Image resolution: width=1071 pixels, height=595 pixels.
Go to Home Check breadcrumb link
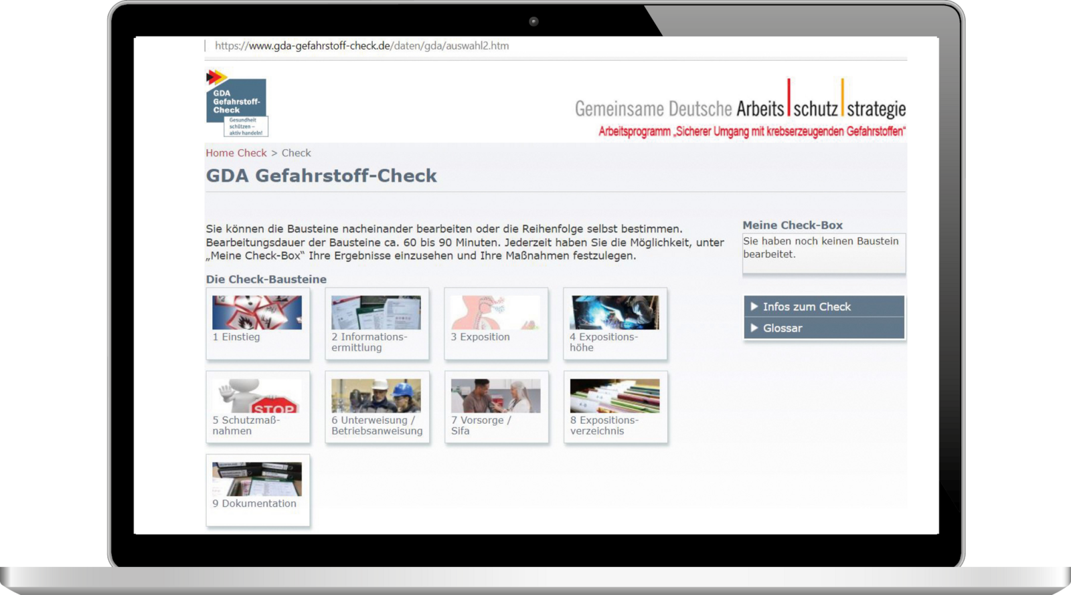[236, 153]
